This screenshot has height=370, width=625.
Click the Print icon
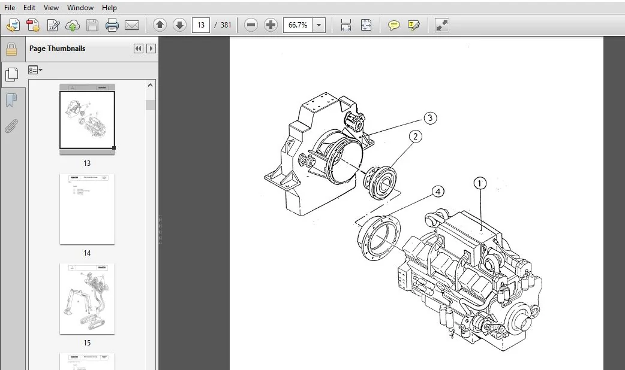coord(112,26)
